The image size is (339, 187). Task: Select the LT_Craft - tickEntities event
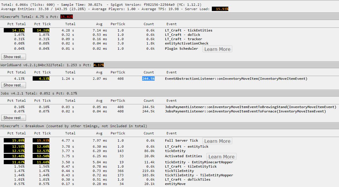coord(188,30)
